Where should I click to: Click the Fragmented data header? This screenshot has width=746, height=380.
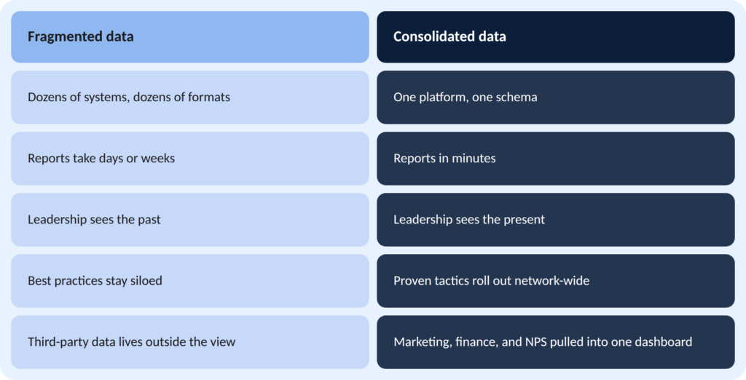pyautogui.click(x=190, y=37)
